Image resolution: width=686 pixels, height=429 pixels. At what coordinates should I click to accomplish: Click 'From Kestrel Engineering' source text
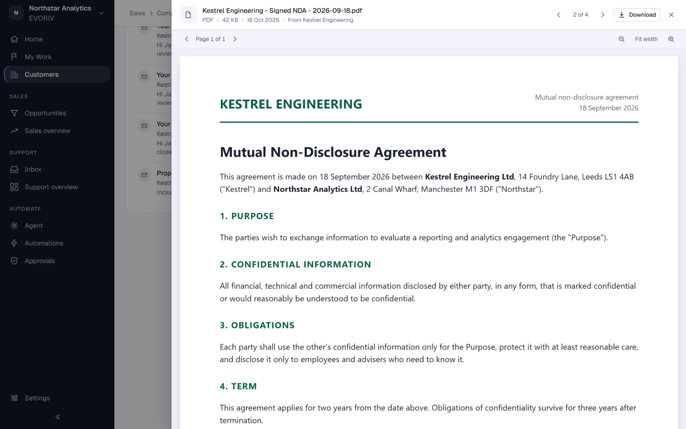click(321, 20)
